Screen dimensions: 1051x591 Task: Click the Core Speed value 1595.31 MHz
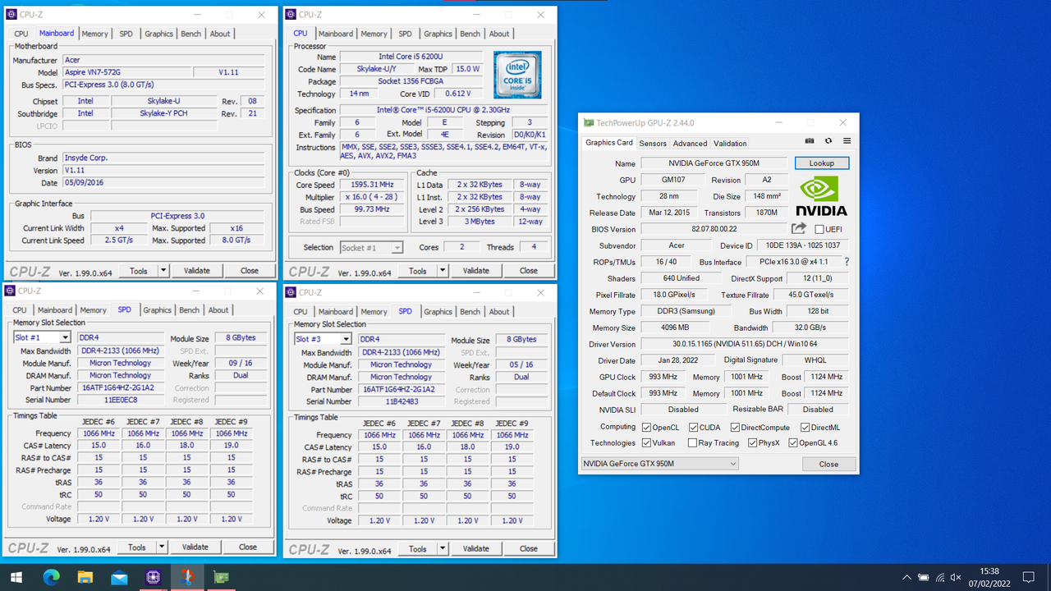click(x=372, y=185)
